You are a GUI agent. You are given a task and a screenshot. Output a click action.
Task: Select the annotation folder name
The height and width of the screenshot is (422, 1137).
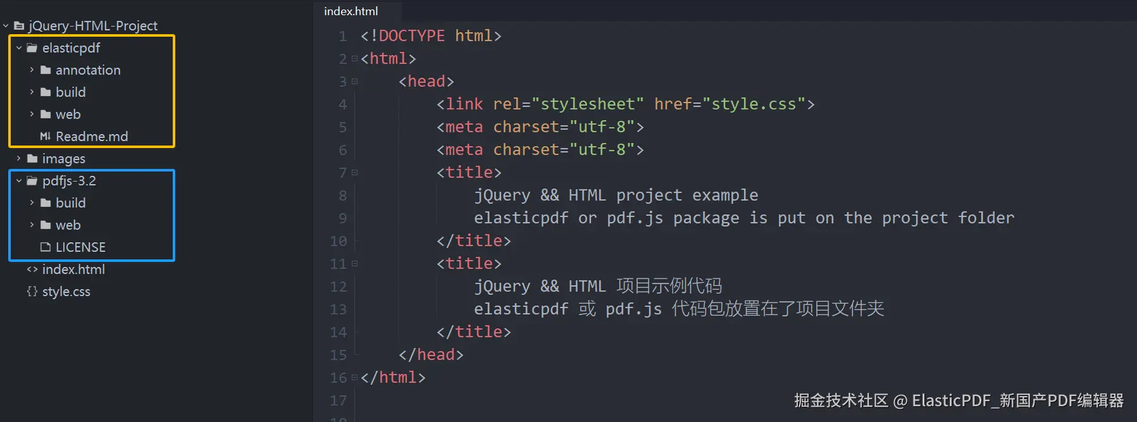(x=88, y=70)
